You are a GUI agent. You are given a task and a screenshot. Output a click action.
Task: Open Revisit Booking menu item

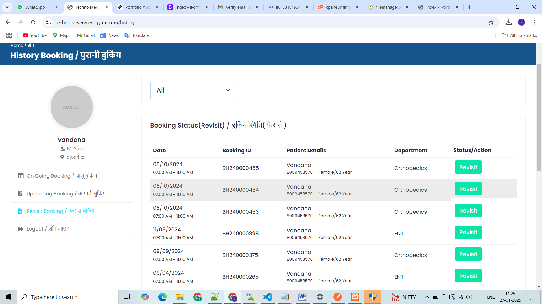point(72,211)
